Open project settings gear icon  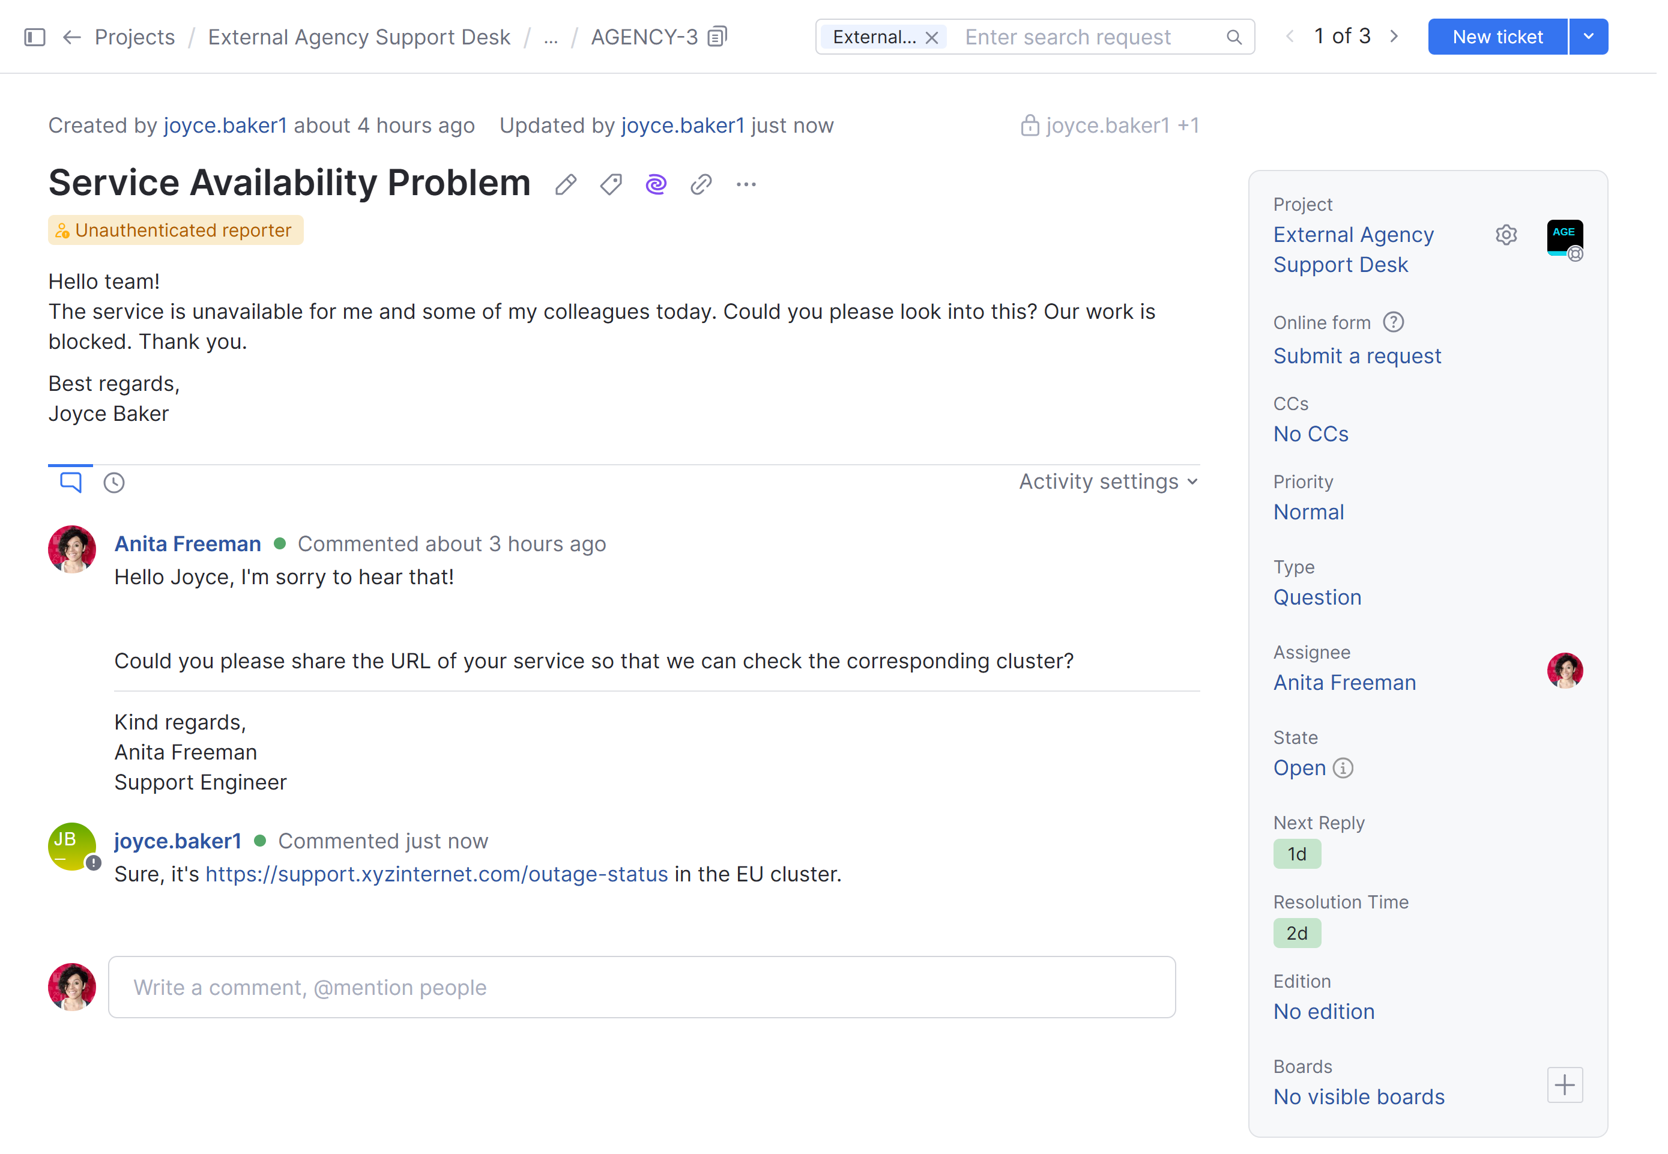click(x=1506, y=235)
